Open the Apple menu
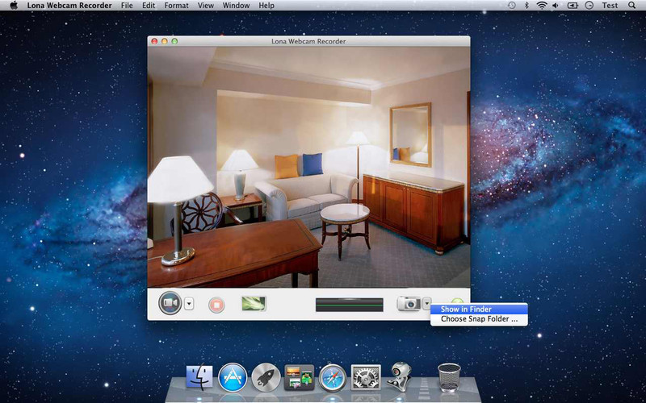This screenshot has height=403, width=646. [x=14, y=6]
